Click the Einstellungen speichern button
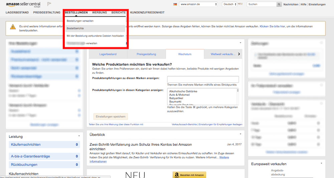The image size is (334, 178). pyautogui.click(x=111, y=116)
